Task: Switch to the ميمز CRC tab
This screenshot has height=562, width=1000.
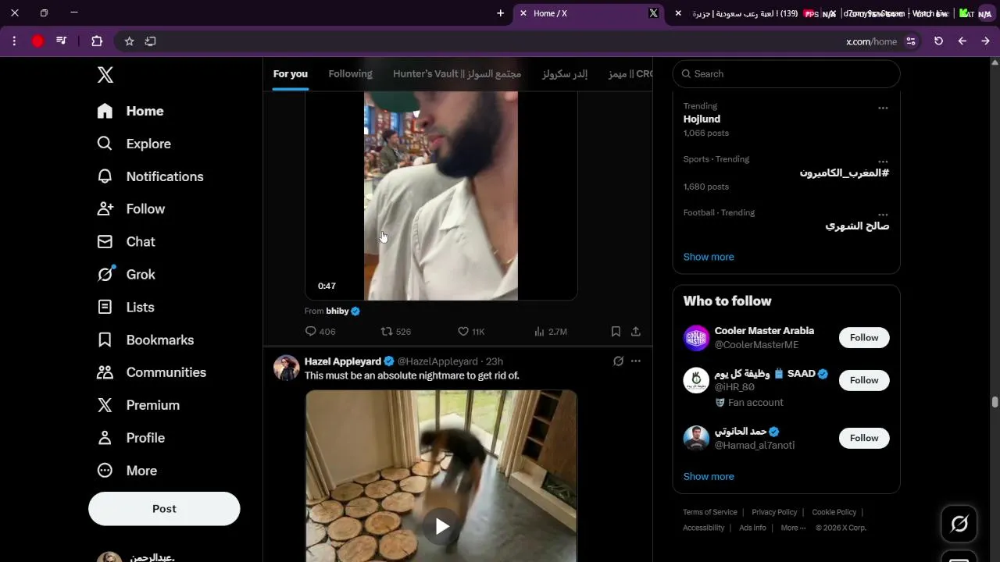Action: pos(630,74)
